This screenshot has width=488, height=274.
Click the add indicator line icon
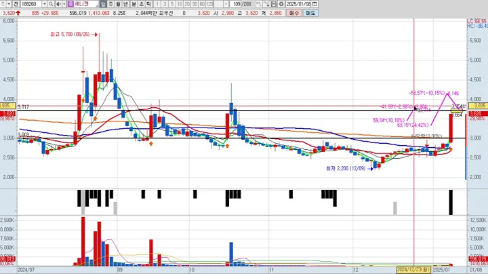click(x=266, y=4)
